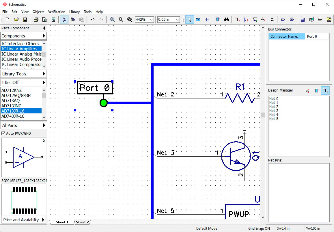
Task: Select the Place Wire tool icon
Action: tap(238, 20)
